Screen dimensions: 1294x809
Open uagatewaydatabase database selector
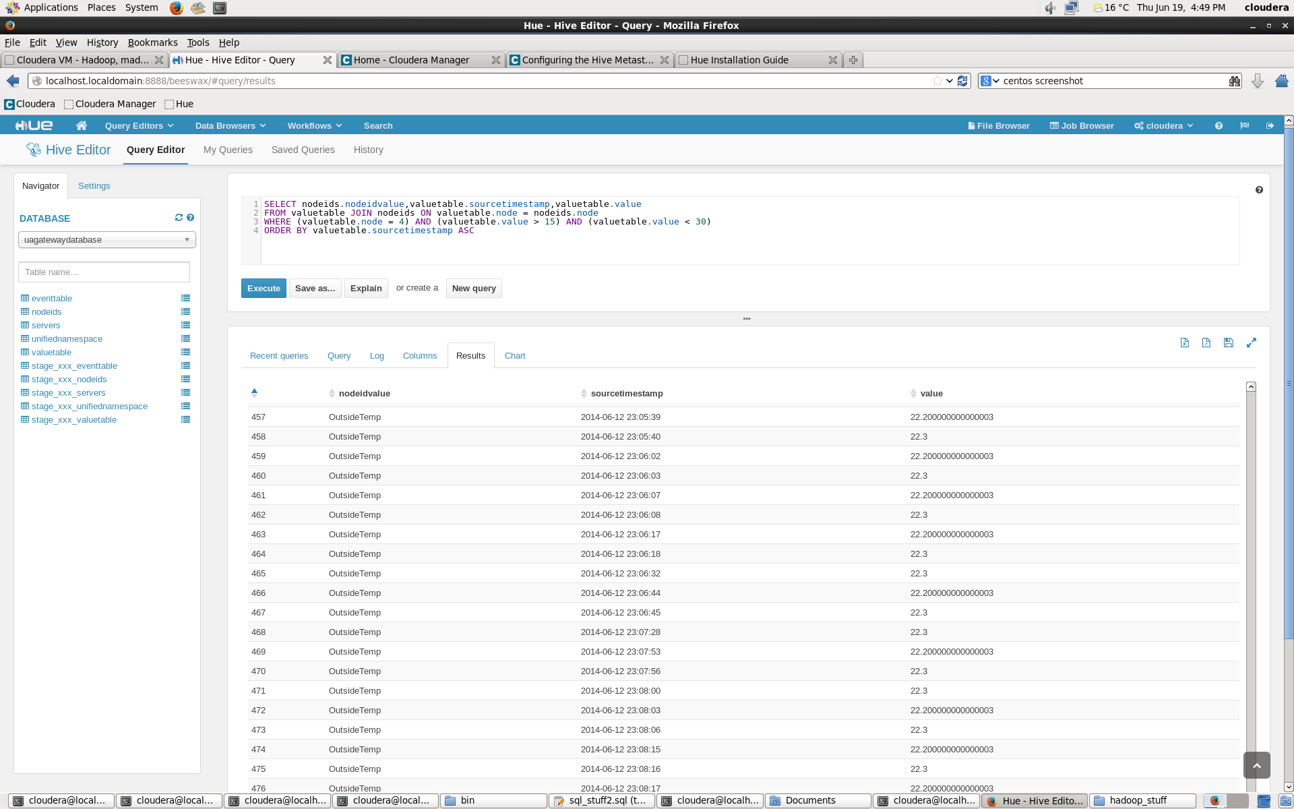(x=107, y=240)
